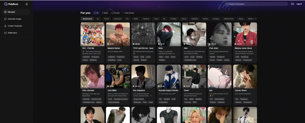Open the Moto character image
Image resolution: width=305 pixels, height=123 pixels.
[x=169, y=34]
